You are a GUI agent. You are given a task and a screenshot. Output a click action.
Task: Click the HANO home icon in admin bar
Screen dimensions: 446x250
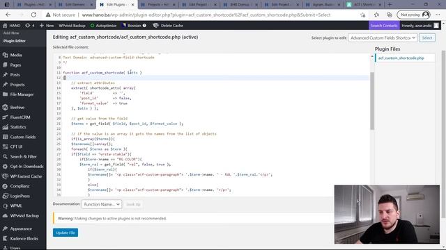[x=5, y=26]
